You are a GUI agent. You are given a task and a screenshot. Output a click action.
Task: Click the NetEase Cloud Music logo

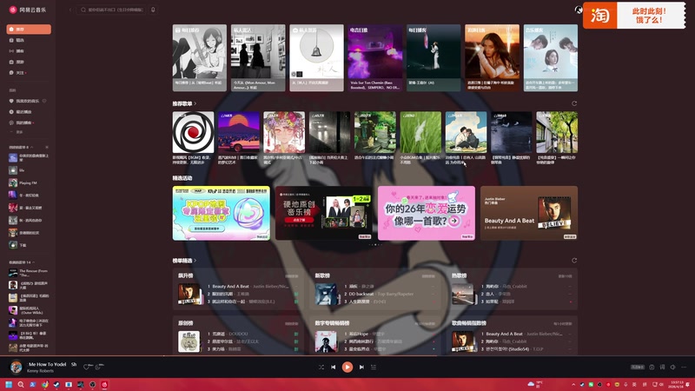28,10
